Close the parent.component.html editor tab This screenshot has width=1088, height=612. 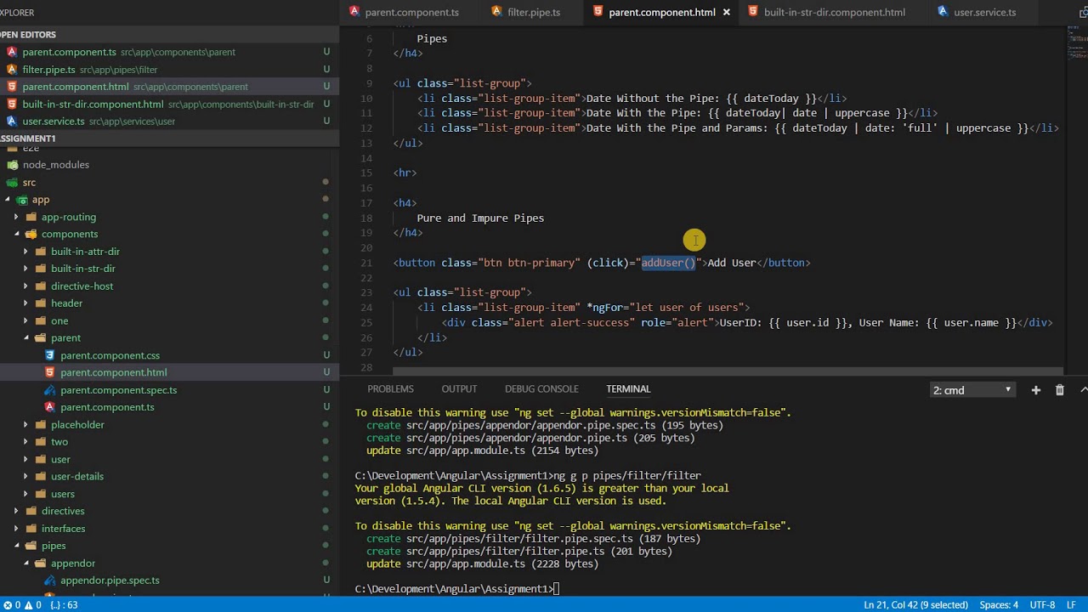tap(726, 12)
